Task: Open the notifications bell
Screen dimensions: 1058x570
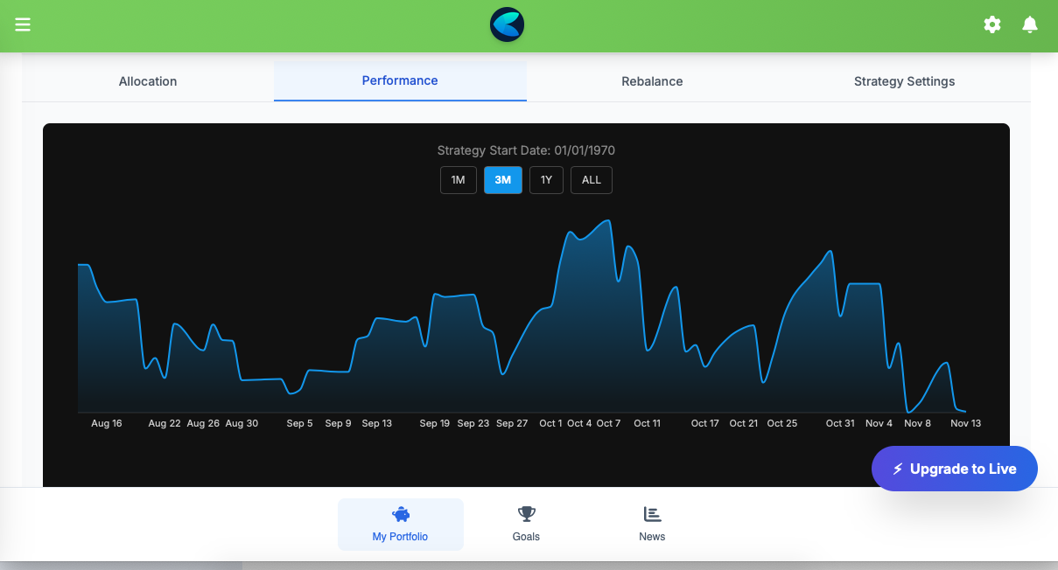Action: pos(1030,24)
